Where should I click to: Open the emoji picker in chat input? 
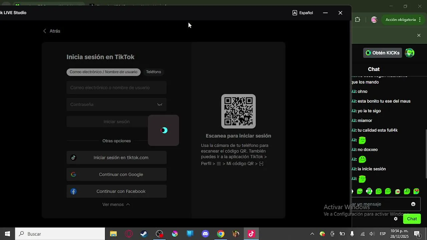[x=413, y=204]
